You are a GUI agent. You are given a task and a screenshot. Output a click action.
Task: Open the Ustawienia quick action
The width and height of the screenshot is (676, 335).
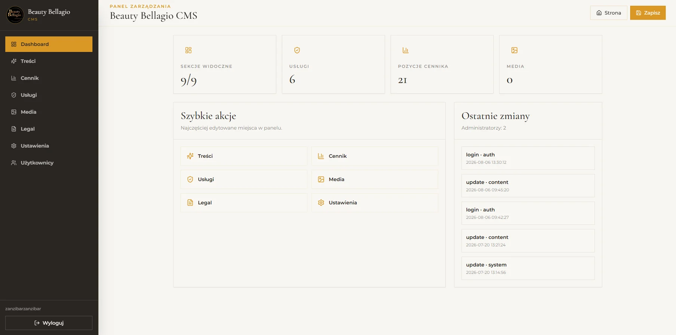pos(375,202)
